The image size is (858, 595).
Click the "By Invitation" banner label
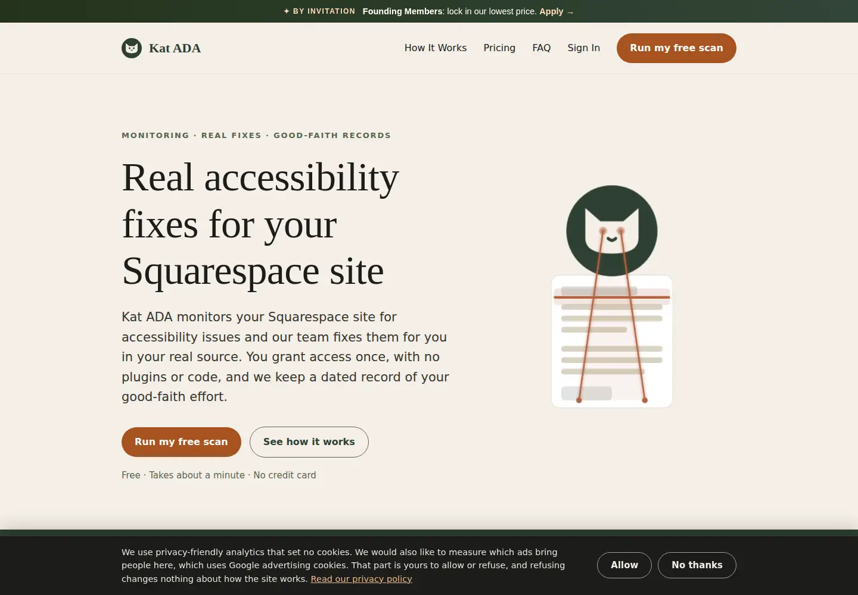click(319, 11)
